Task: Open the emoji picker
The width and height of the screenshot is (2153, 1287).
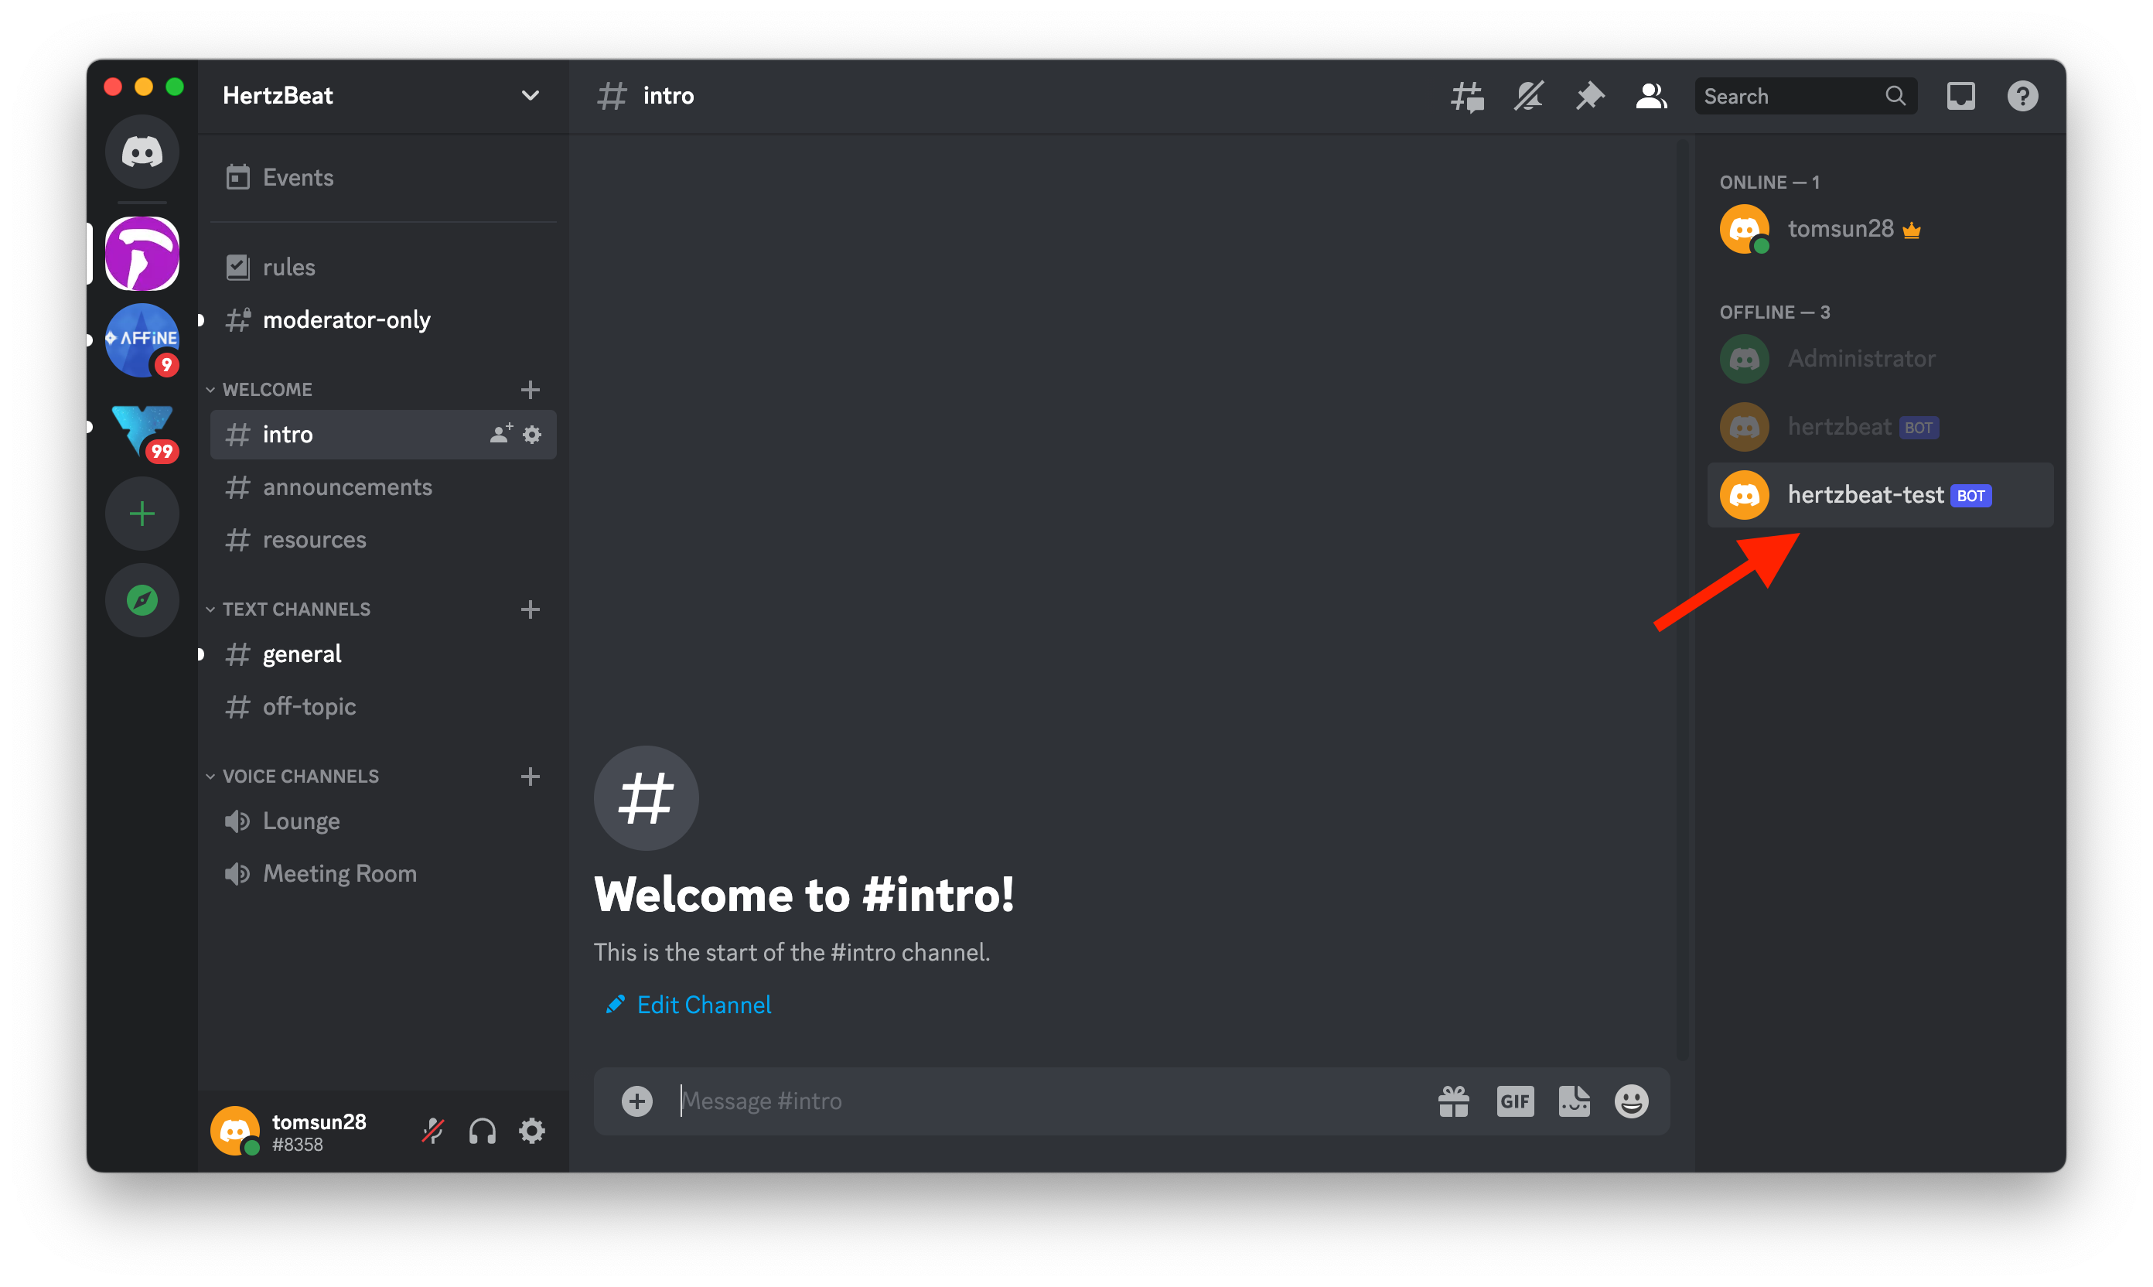Action: pos(1631,1101)
